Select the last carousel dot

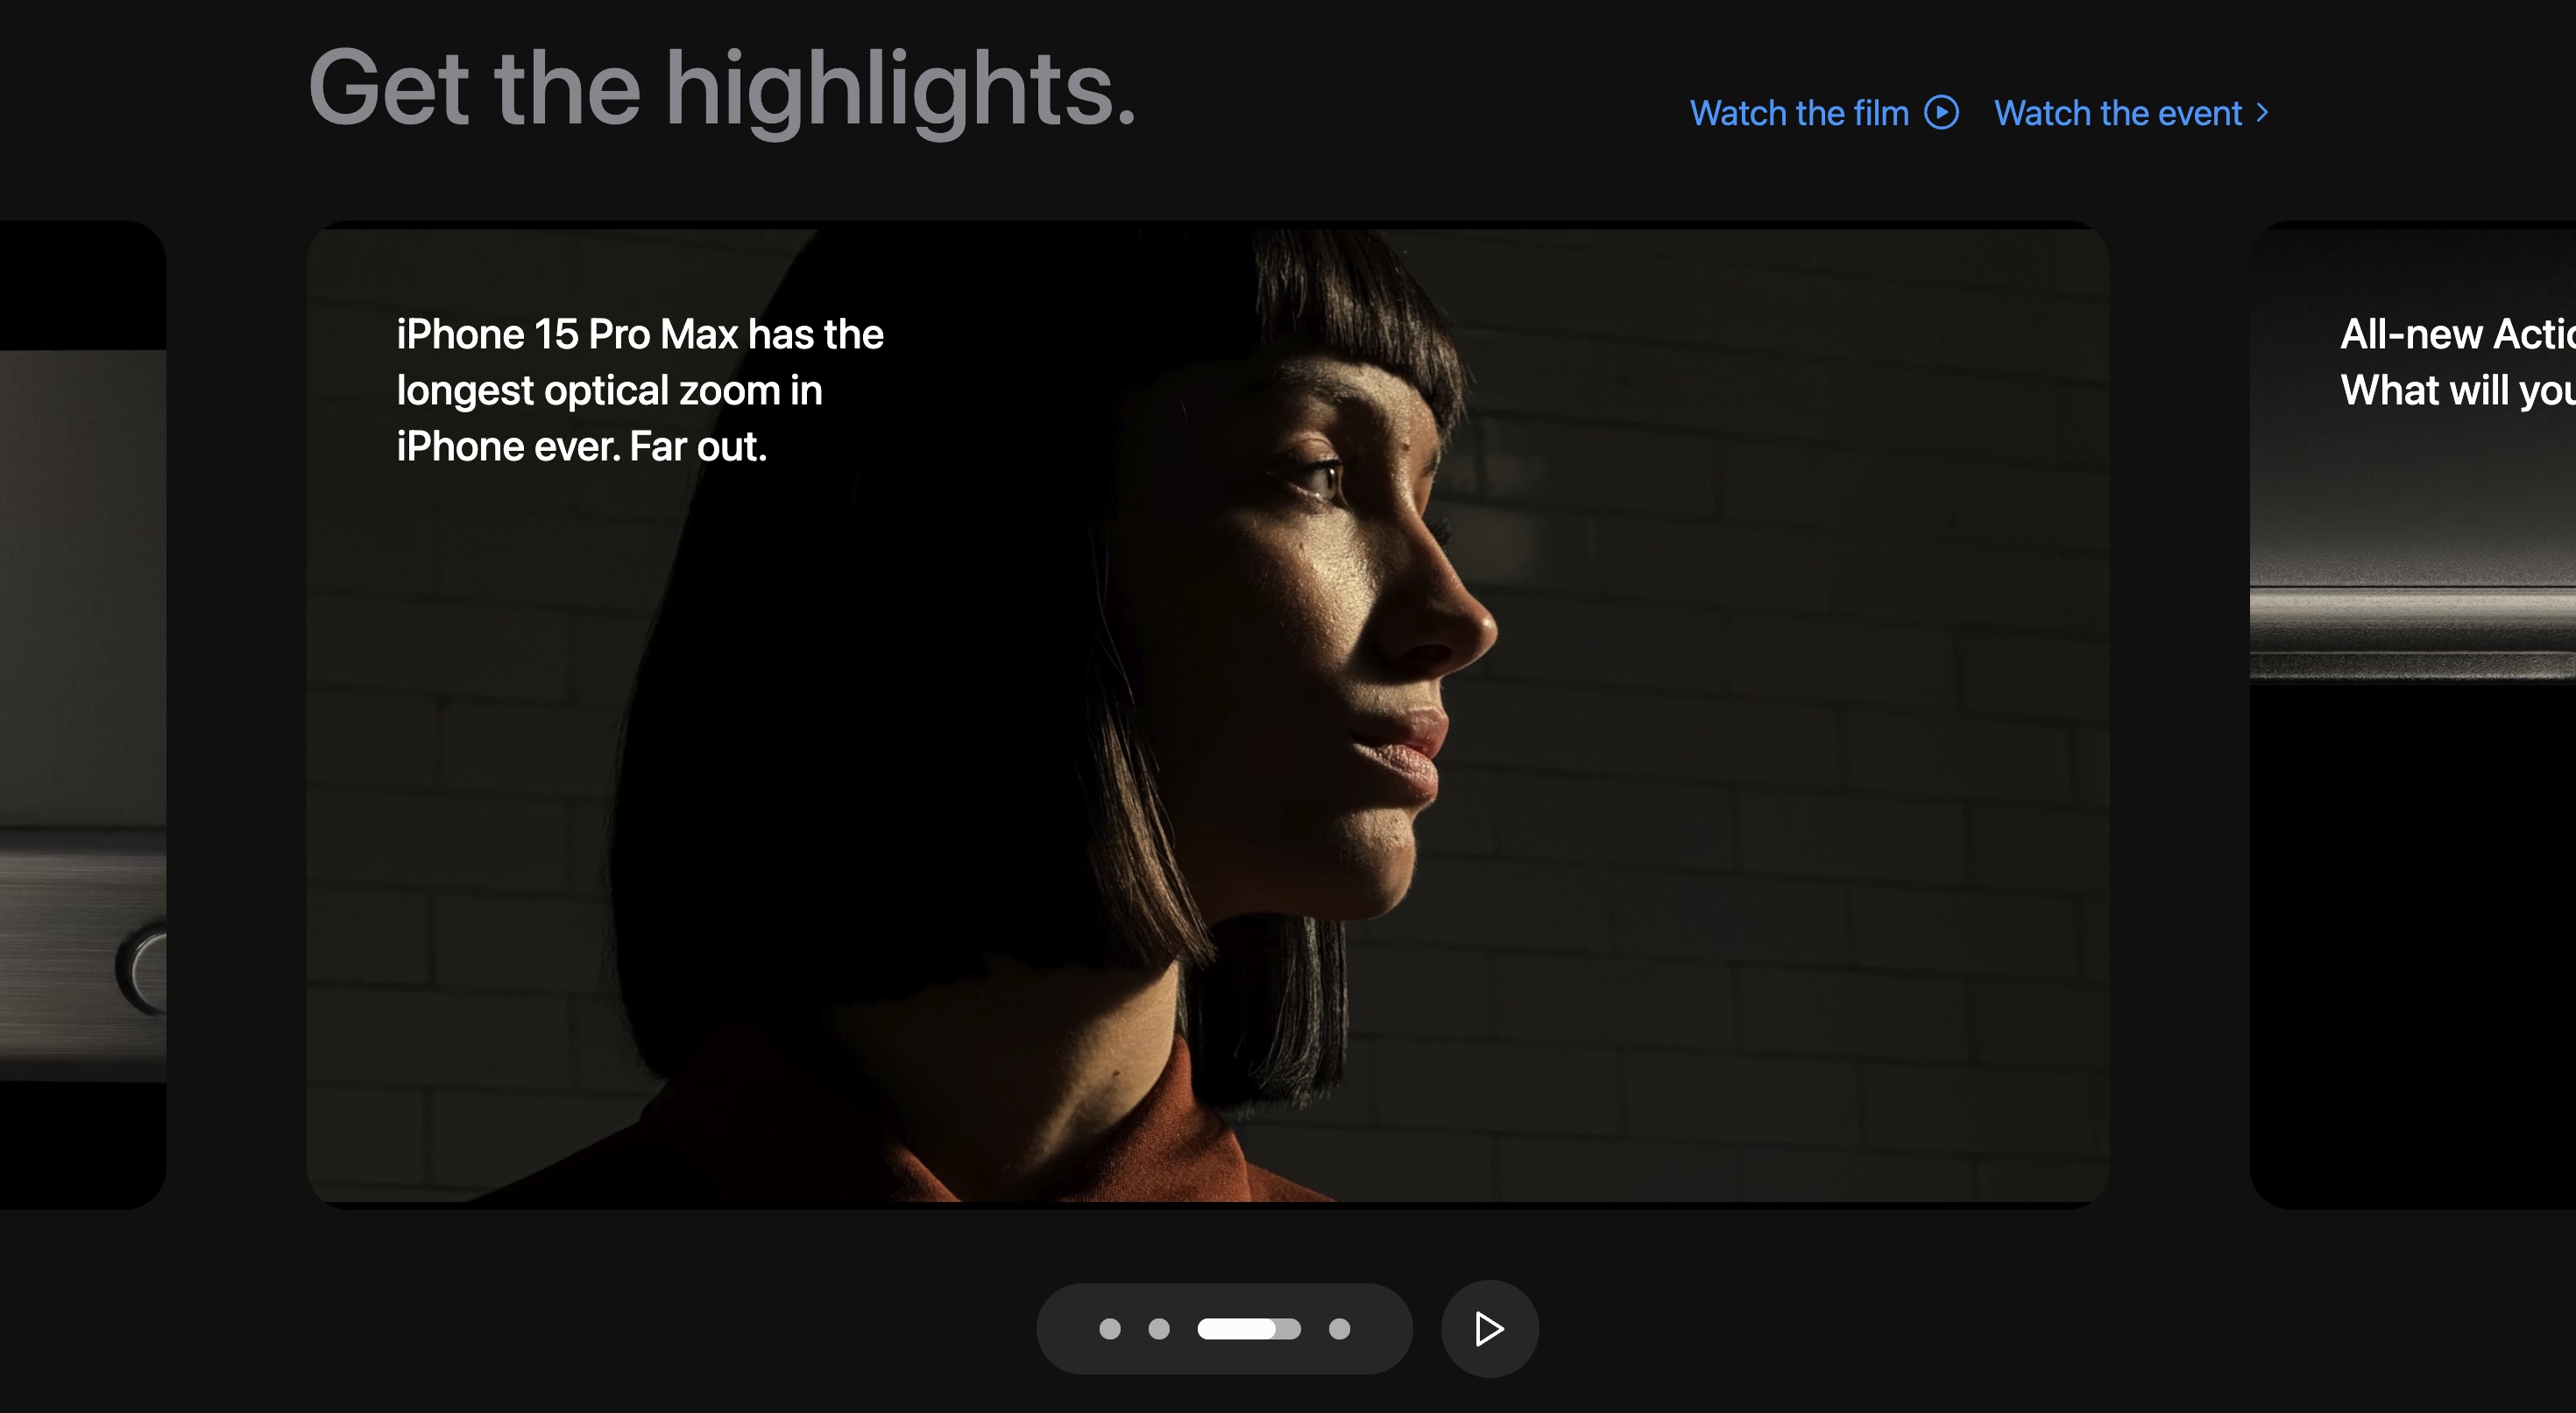1340,1329
